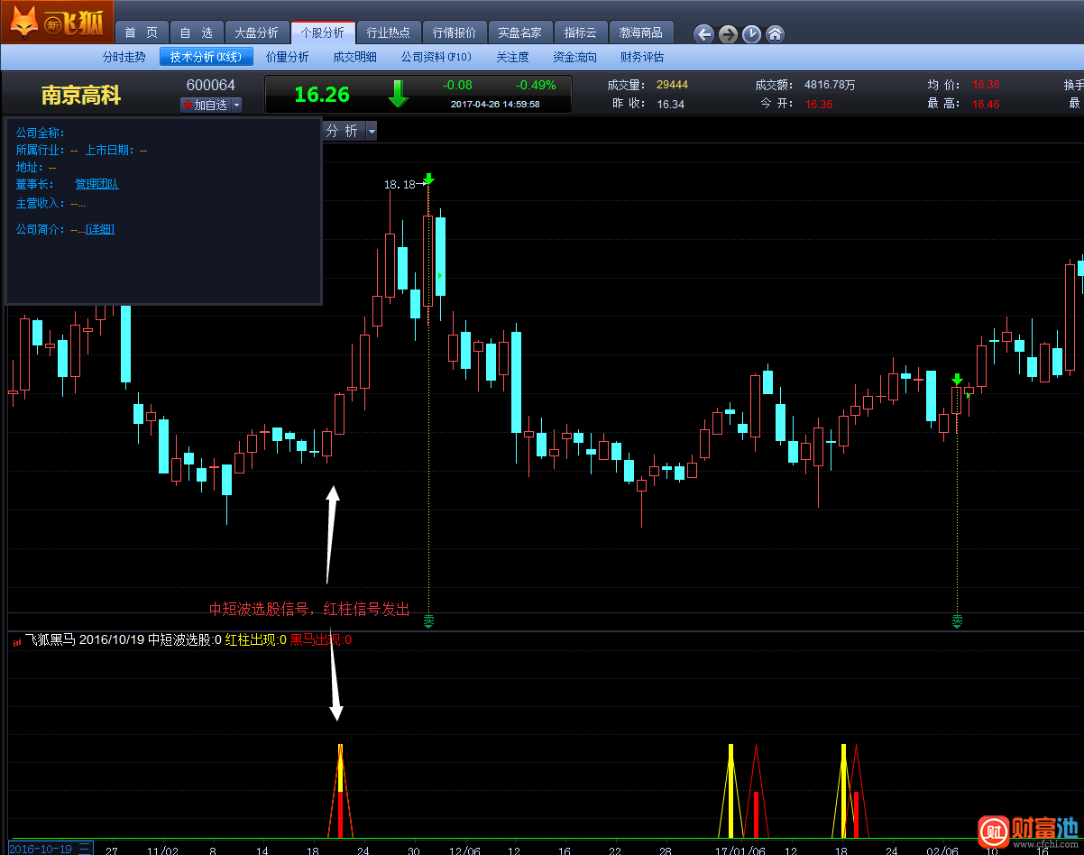Click the 公司全称 field label
Screen dimensions: 1084x855
41,133
